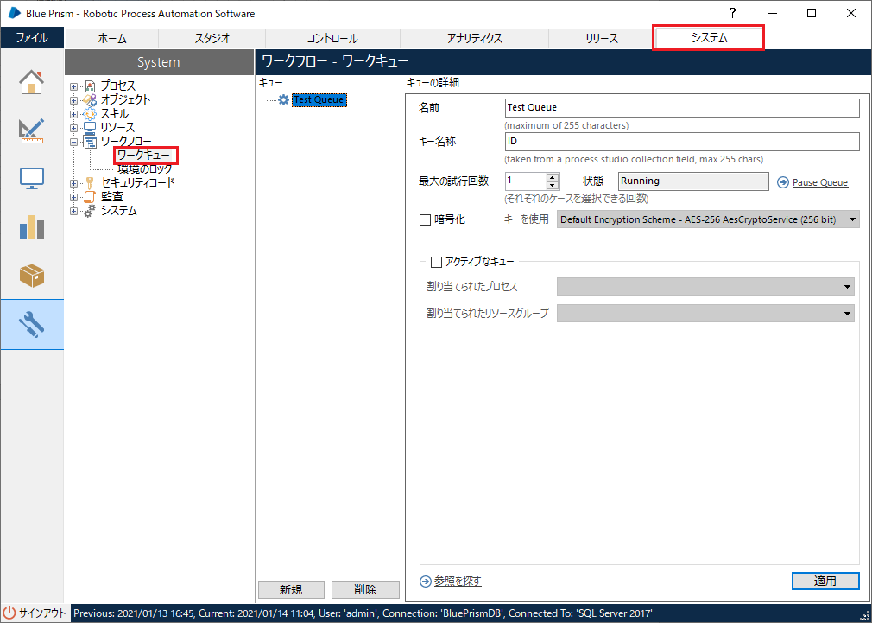Switch to the スタジオ tab
Viewport: 872px width, 623px height.
coord(212,38)
